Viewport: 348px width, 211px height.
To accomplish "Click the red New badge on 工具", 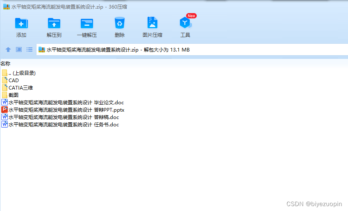I will pos(191,16).
